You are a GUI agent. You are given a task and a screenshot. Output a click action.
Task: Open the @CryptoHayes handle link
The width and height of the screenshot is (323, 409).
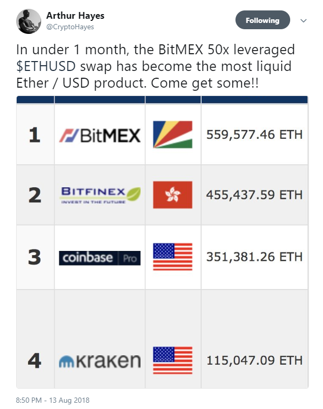[x=70, y=27]
